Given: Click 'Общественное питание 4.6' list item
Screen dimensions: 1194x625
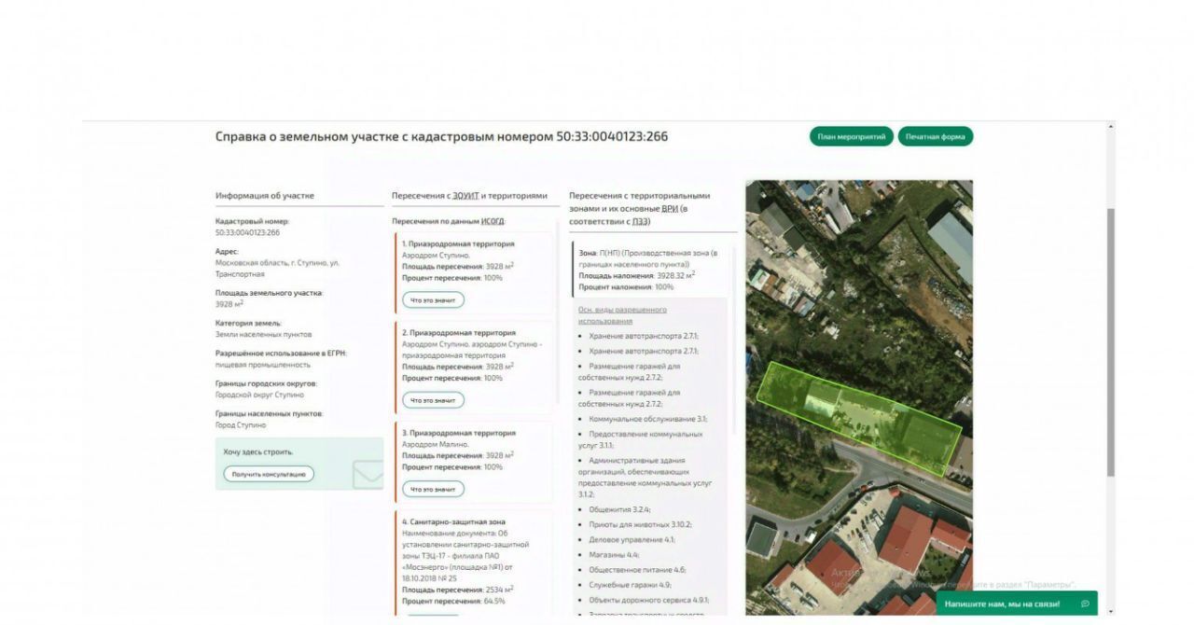Looking at the screenshot, I should pos(637,569).
